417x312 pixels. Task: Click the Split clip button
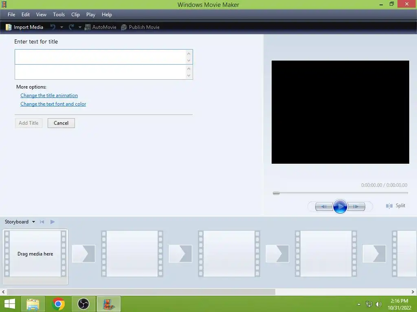395,206
